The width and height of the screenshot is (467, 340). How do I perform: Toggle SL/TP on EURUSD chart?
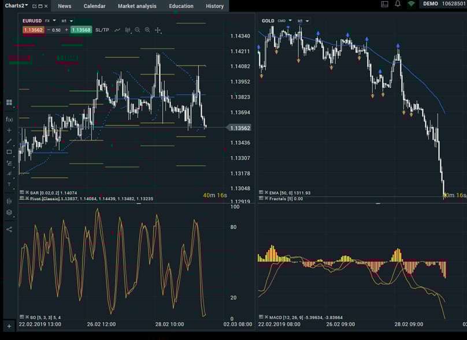point(102,30)
